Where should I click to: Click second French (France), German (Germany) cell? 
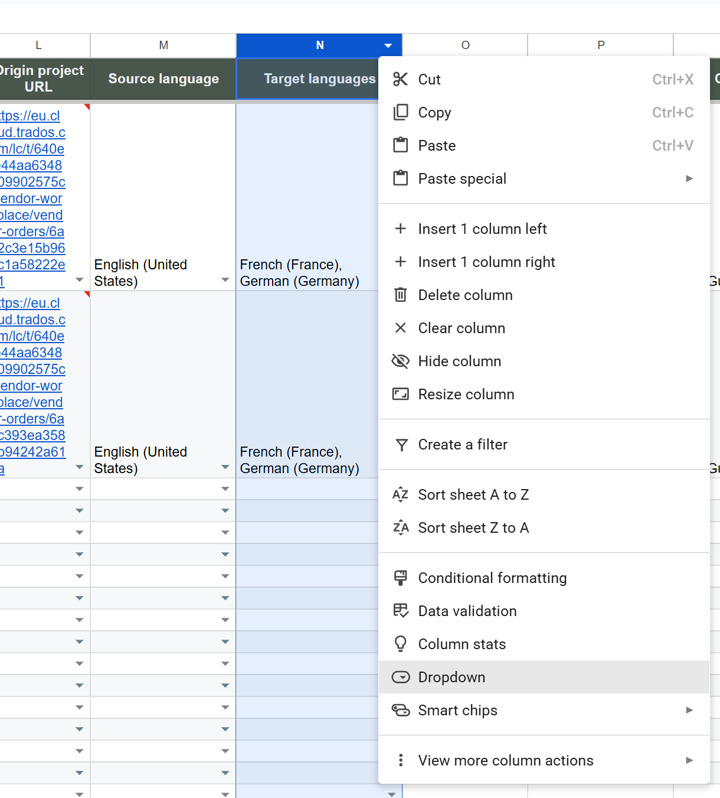tap(307, 385)
